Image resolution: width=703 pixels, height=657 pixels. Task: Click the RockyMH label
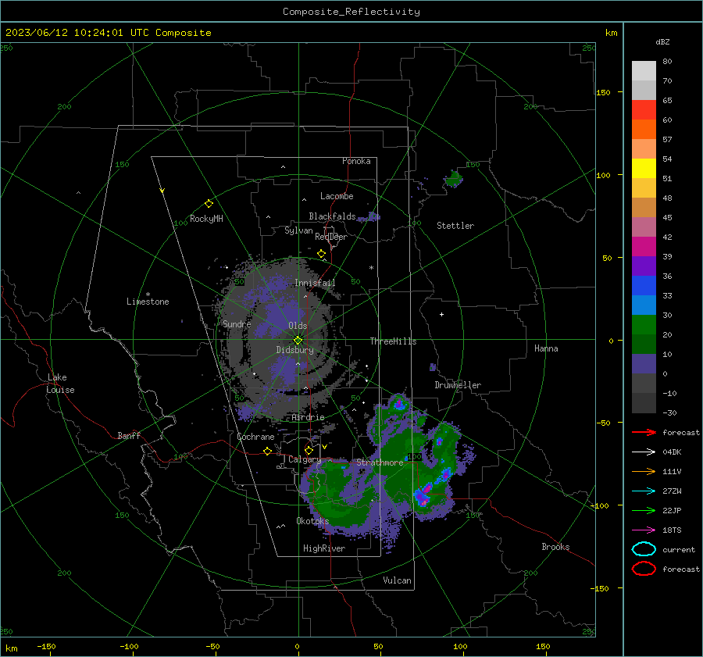tap(206, 219)
